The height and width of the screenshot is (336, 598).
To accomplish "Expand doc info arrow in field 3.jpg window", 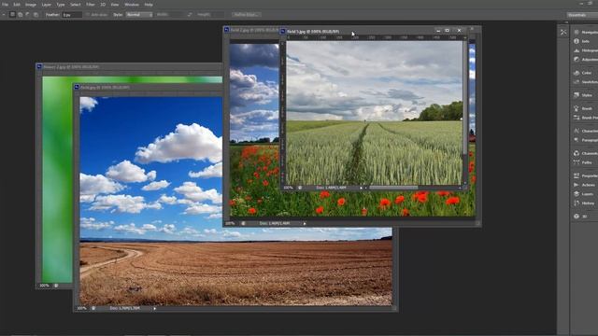I will [x=361, y=188].
